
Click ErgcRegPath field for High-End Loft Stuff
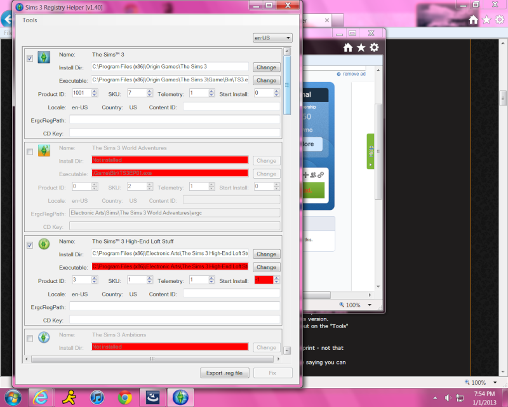point(175,307)
